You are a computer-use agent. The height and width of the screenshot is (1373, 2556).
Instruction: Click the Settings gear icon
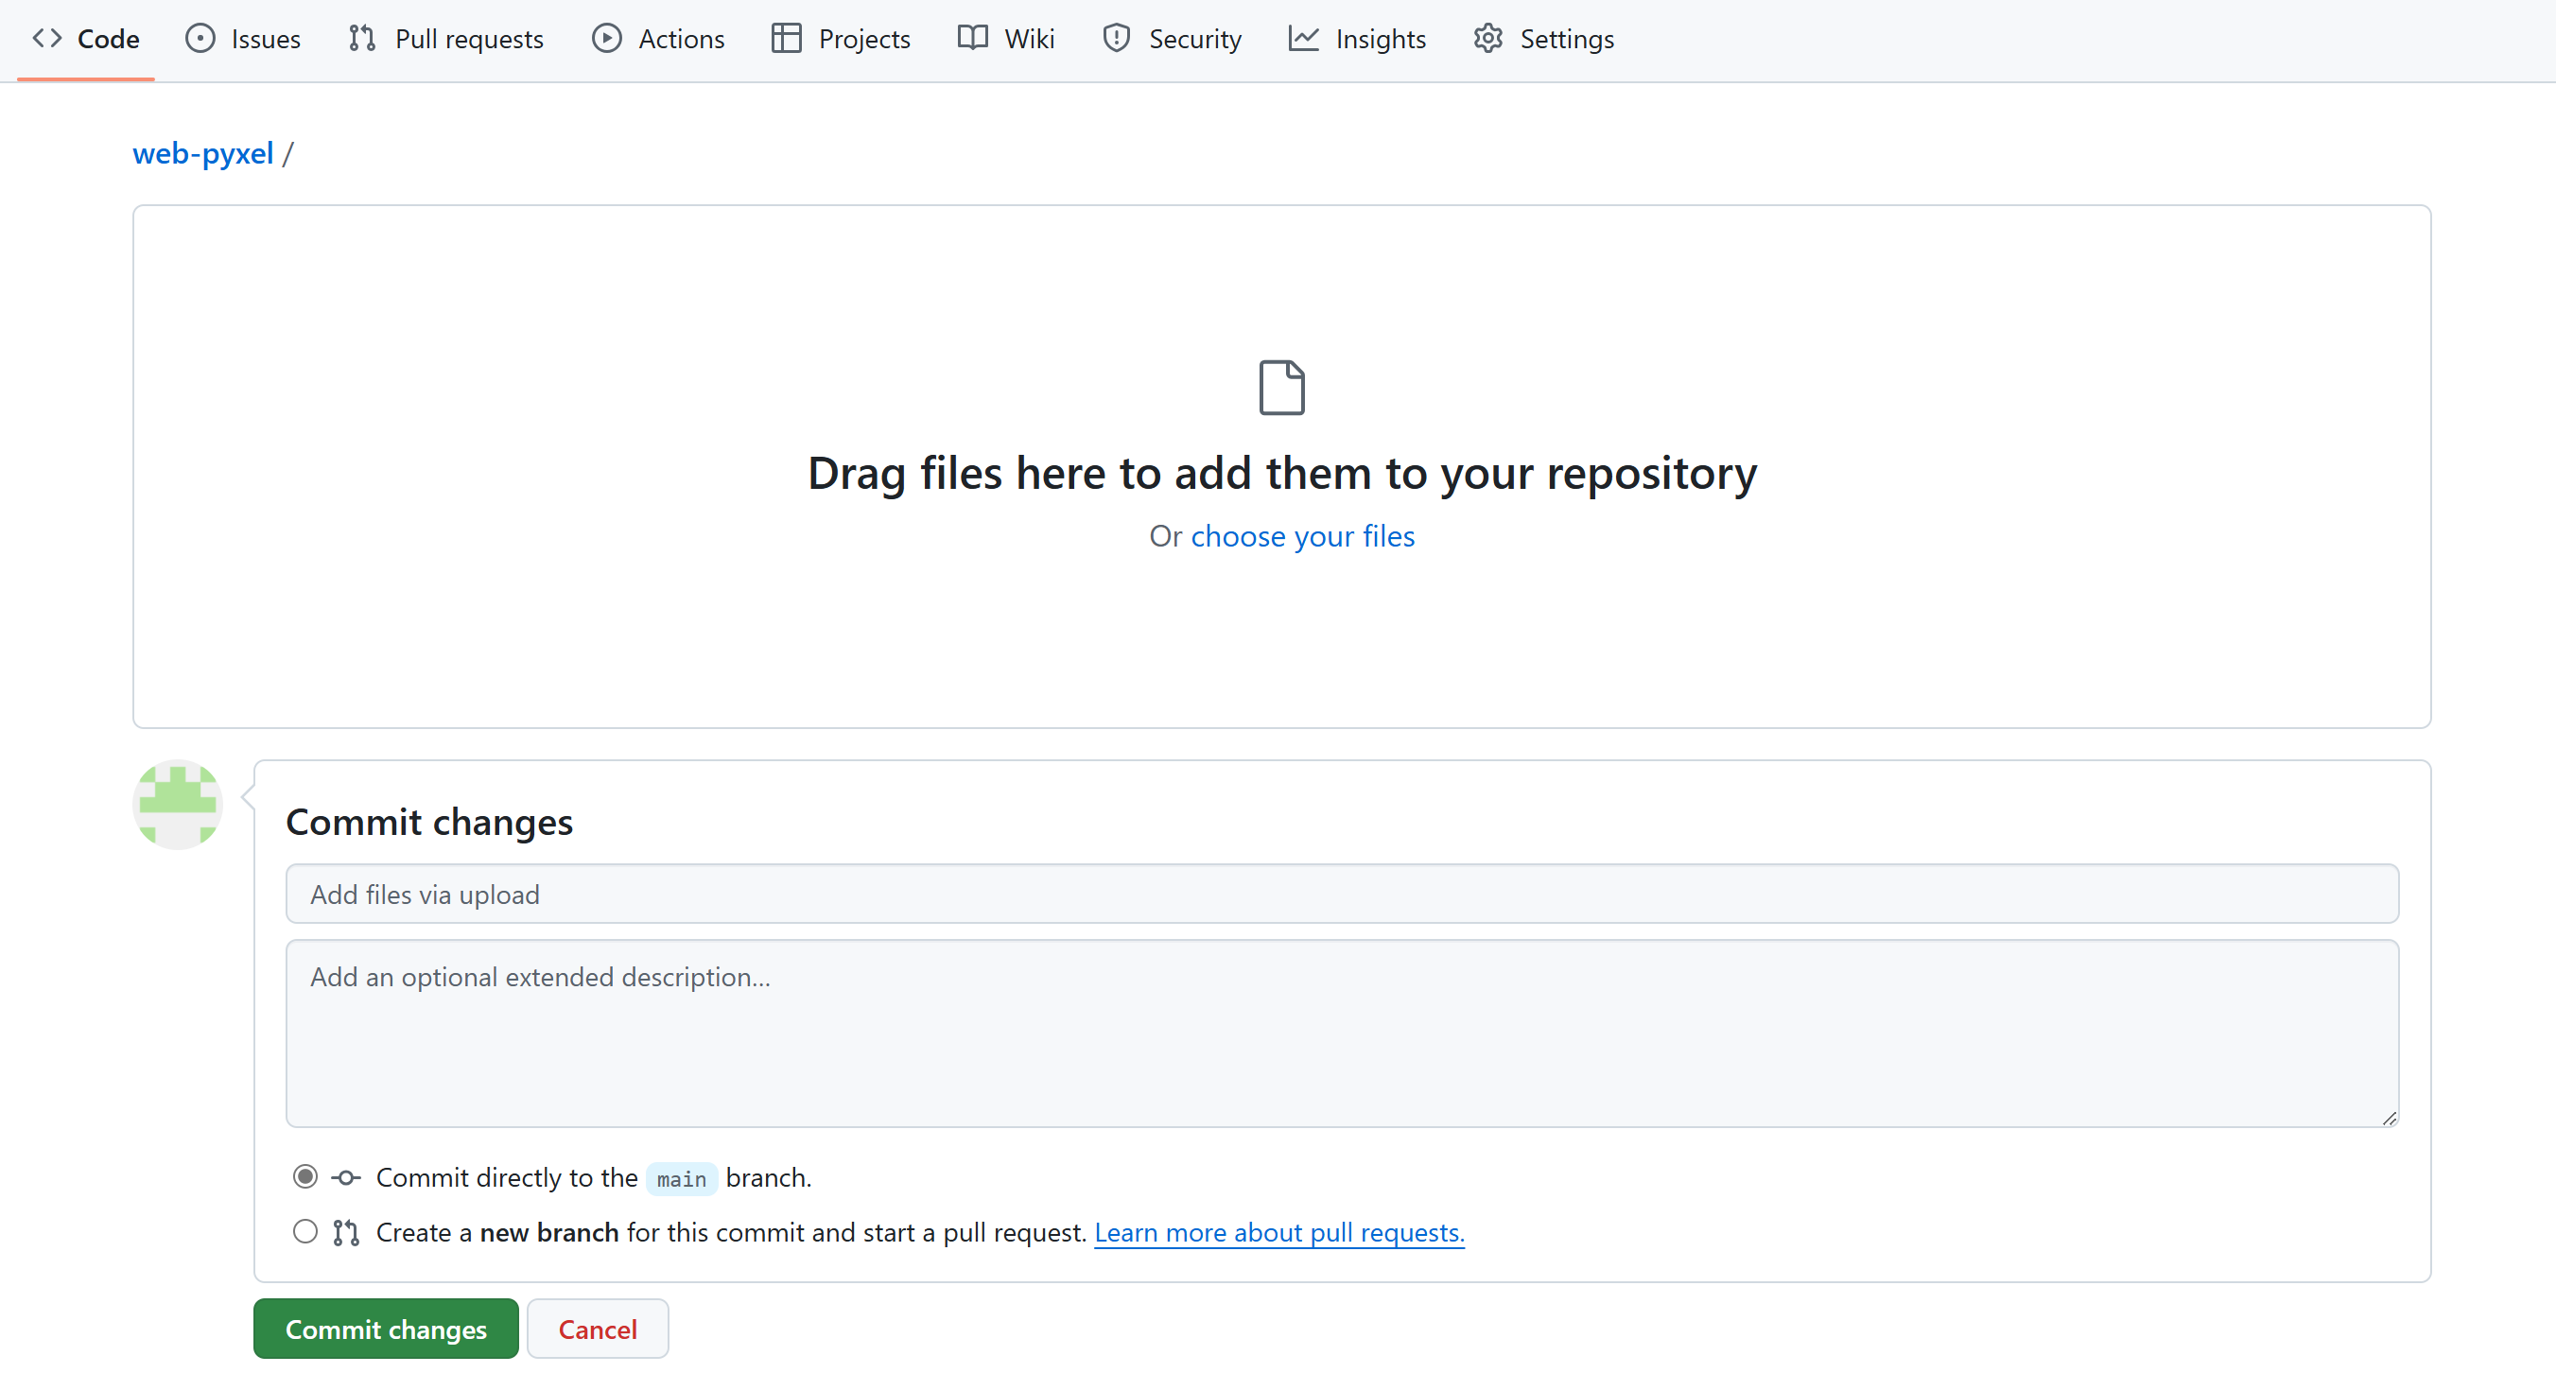pos(1487,39)
